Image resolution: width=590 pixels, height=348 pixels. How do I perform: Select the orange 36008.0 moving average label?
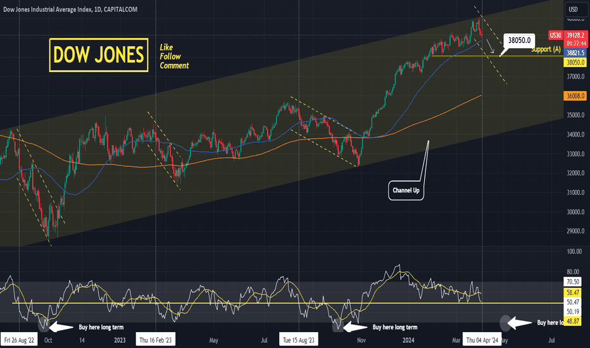coord(575,96)
